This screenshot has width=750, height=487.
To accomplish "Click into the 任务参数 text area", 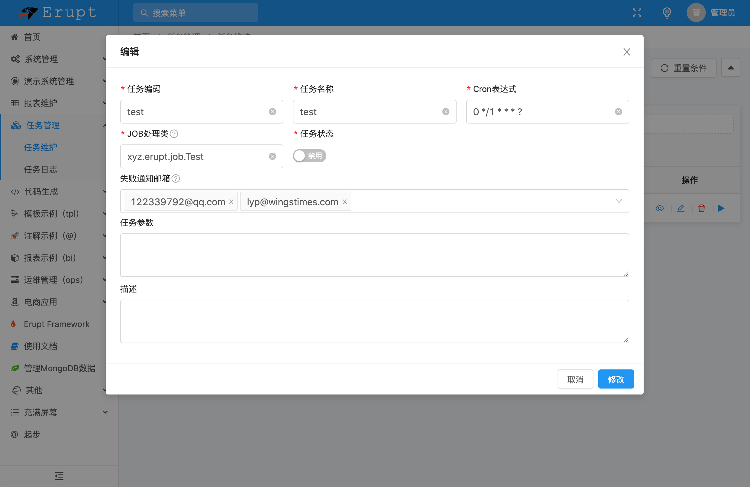I will pyautogui.click(x=374, y=255).
